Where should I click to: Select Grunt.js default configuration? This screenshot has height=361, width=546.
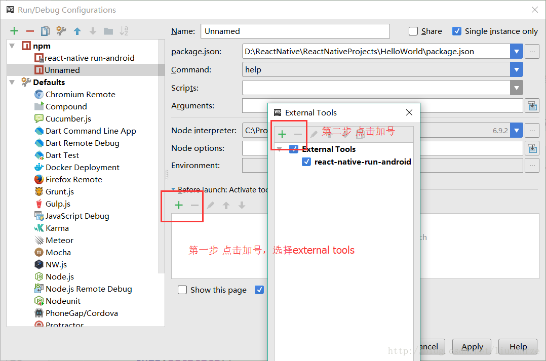click(54, 192)
